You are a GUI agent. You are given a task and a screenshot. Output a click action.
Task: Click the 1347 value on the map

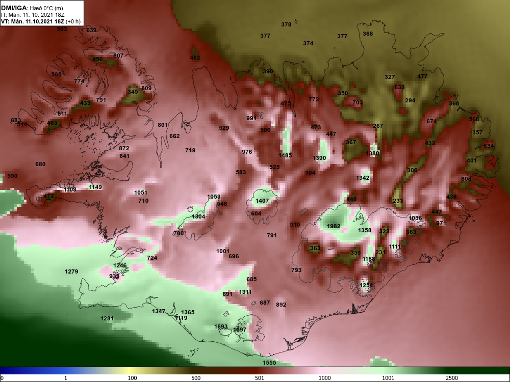coord(159,311)
